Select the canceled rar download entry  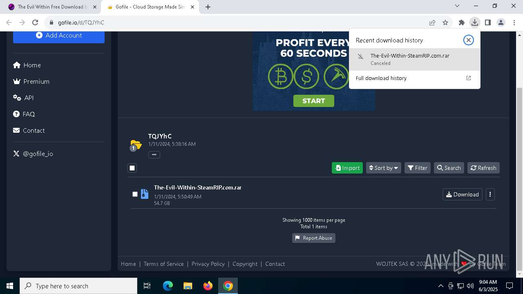(x=415, y=59)
